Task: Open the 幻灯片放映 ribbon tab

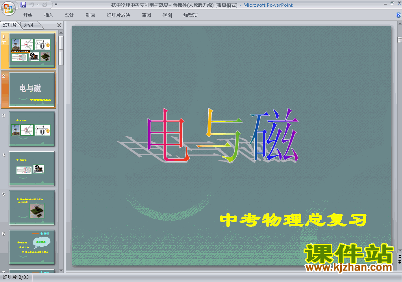Action: 119,15
